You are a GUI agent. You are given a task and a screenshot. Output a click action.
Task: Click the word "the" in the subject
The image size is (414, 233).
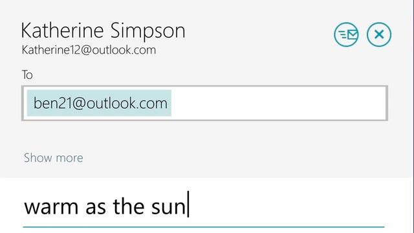(129, 206)
